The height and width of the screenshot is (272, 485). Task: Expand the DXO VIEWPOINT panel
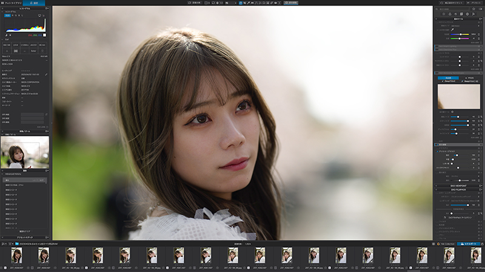[458, 186]
